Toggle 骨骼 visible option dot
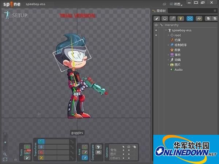This screenshot has height=164, width=219. [x=129, y=150]
